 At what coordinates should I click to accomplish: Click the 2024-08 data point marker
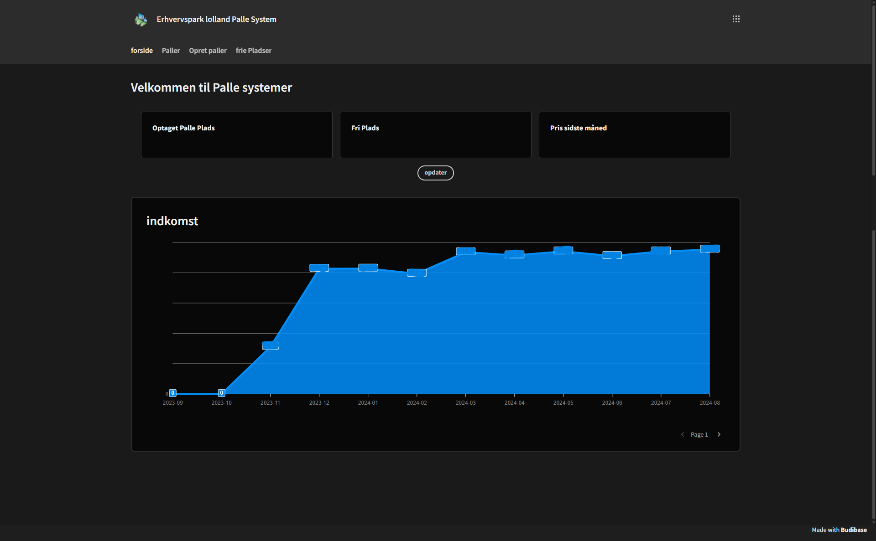coord(709,249)
